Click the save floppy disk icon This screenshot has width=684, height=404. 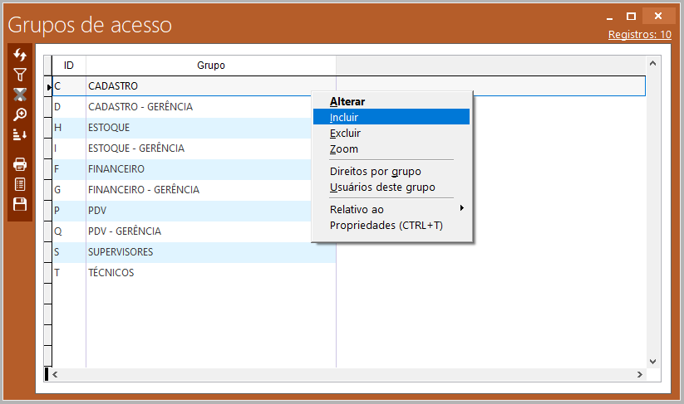click(20, 204)
